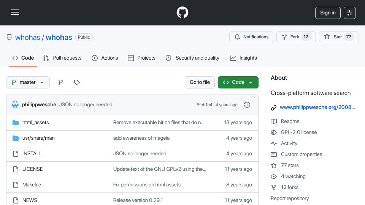This screenshot has width=365, height=205.
Task: View commit history clock icon
Action: pos(247,105)
